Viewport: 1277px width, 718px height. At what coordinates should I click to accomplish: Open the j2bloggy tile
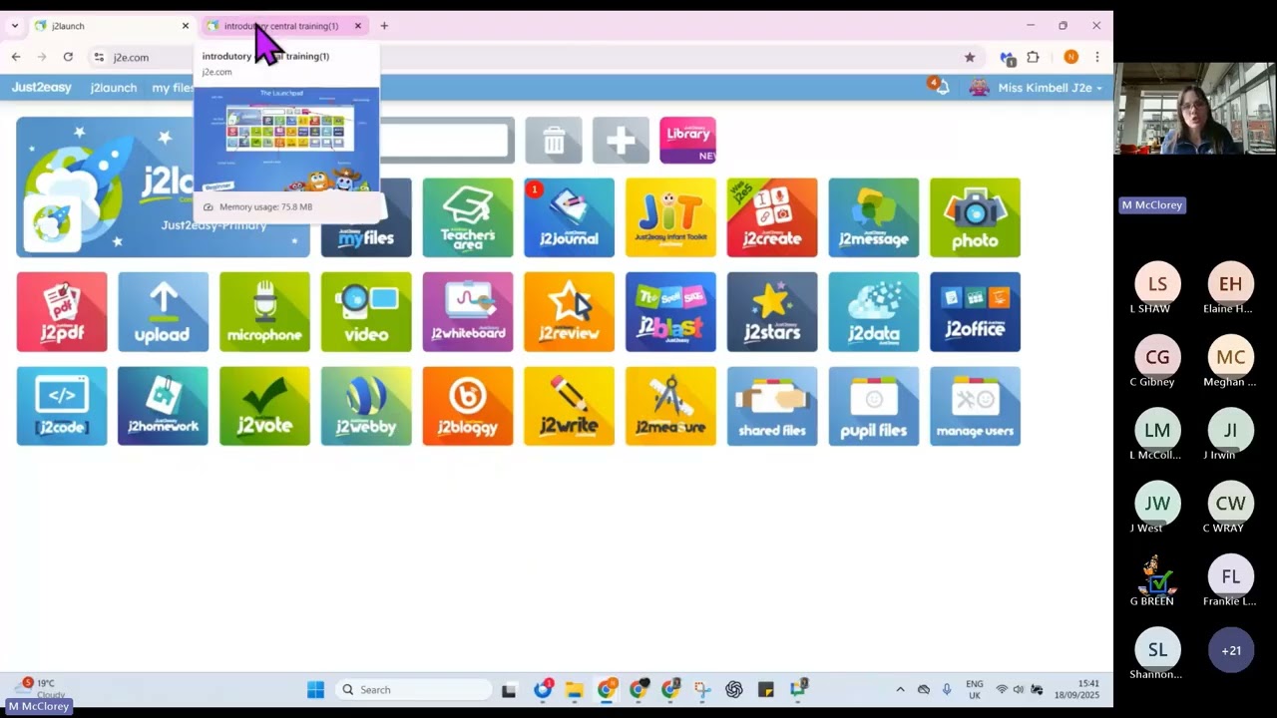point(467,406)
